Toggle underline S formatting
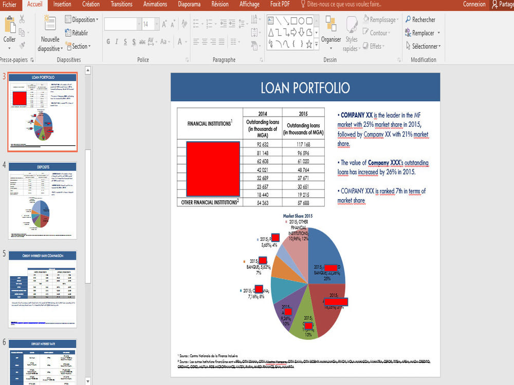 click(x=125, y=42)
